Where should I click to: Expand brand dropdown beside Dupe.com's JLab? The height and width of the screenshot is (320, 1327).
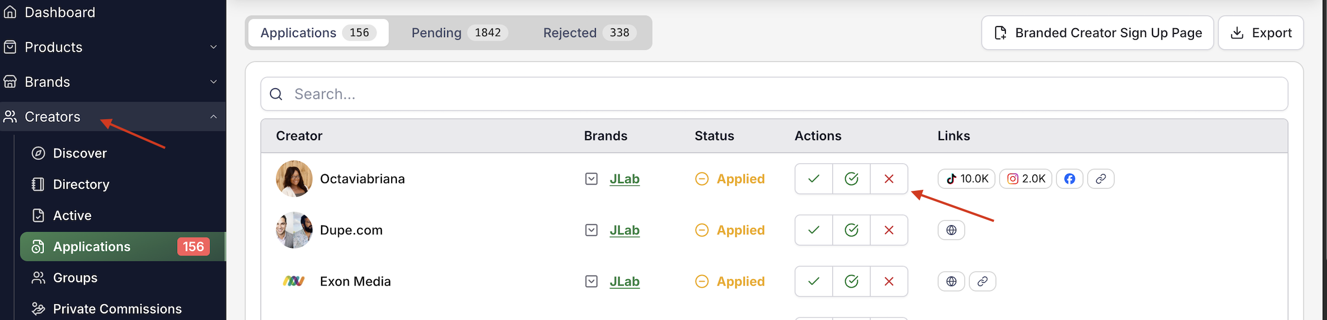click(591, 230)
